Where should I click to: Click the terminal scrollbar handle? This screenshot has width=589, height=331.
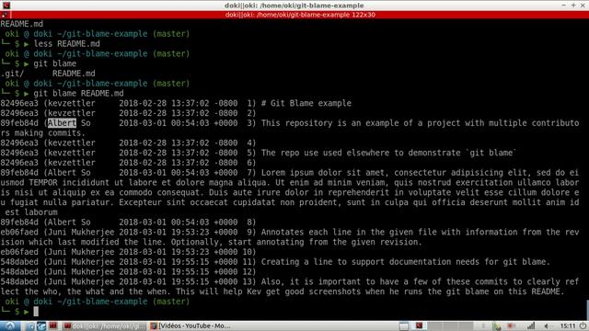[587, 309]
